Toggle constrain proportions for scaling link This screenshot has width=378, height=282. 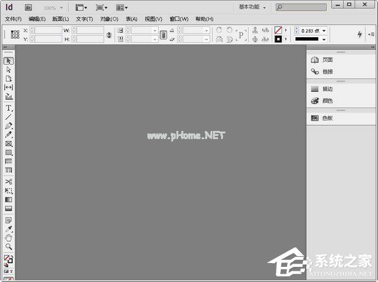(163, 35)
